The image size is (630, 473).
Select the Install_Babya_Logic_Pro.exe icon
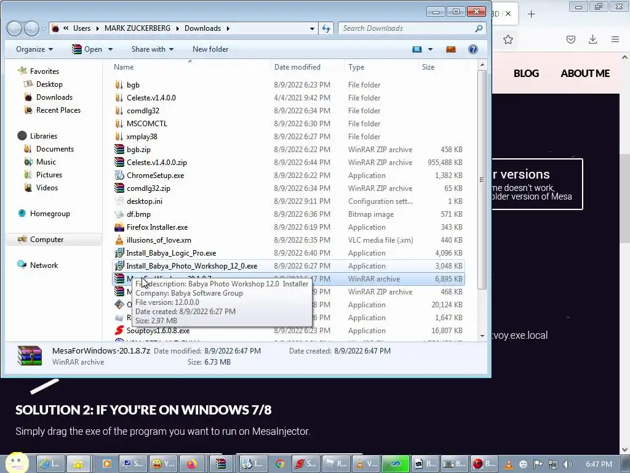[x=119, y=253]
